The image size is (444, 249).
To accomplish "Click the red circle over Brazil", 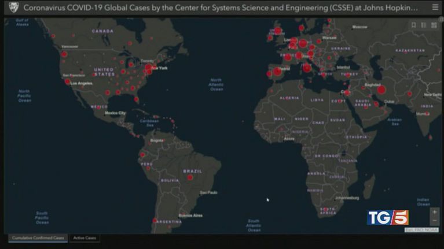I will [x=190, y=178].
